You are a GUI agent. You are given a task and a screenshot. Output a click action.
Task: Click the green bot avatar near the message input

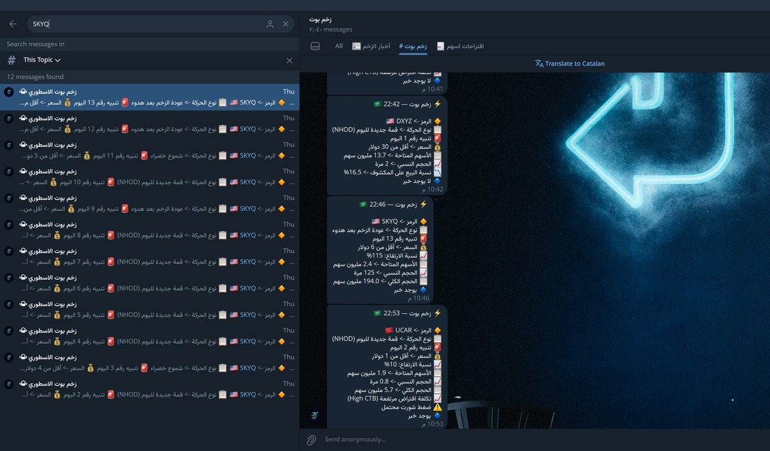pos(314,416)
